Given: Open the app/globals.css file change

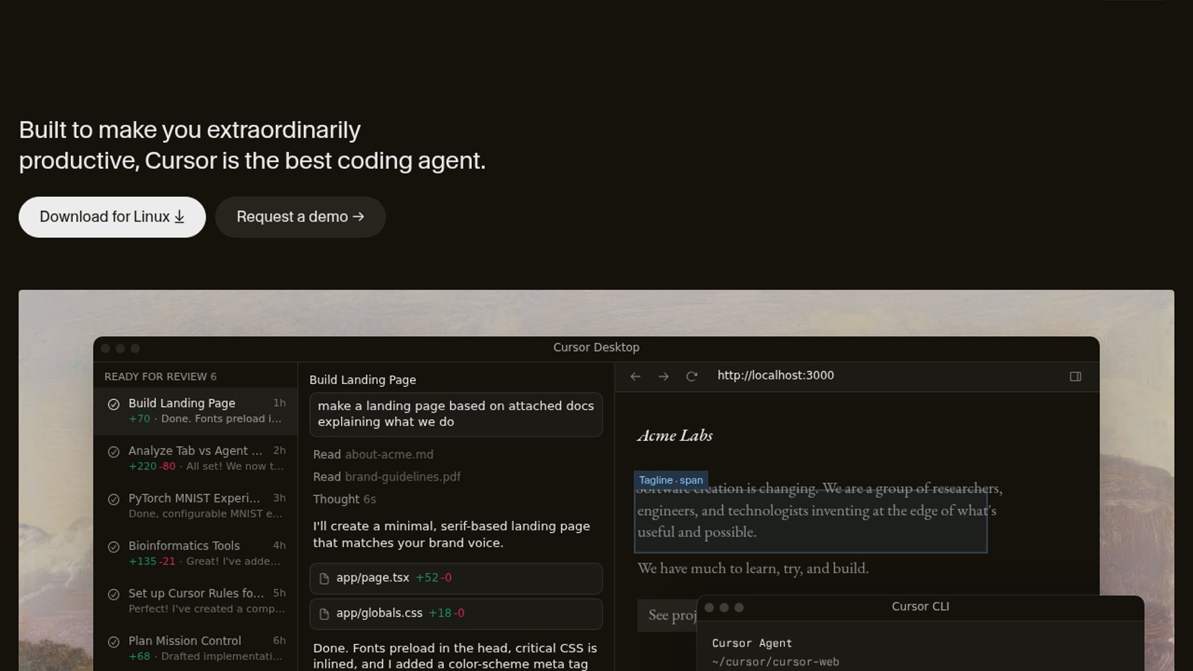Looking at the screenshot, I should 456,614.
